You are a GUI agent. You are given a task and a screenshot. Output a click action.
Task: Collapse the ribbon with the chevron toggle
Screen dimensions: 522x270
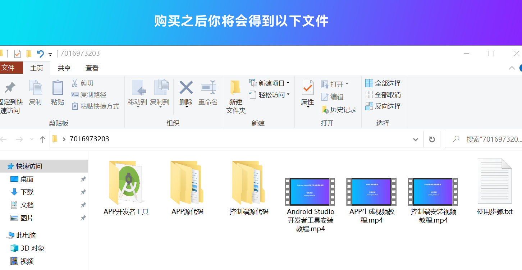511,68
